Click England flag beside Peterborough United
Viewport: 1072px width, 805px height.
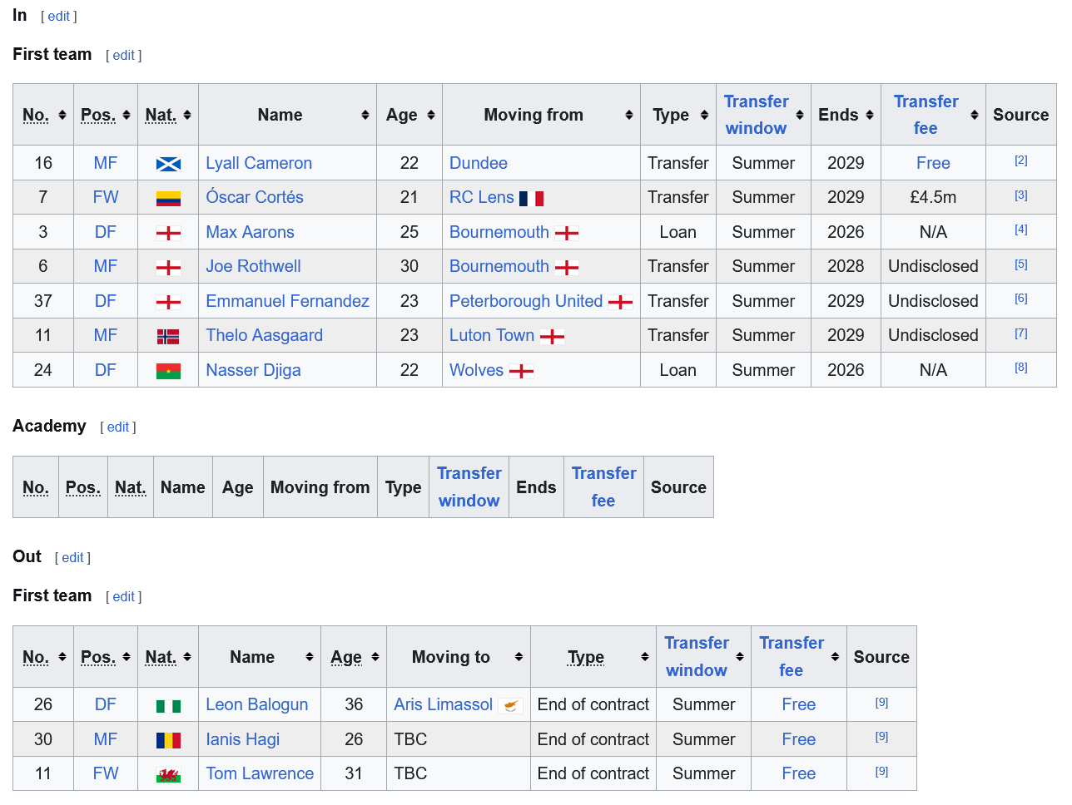pos(620,303)
